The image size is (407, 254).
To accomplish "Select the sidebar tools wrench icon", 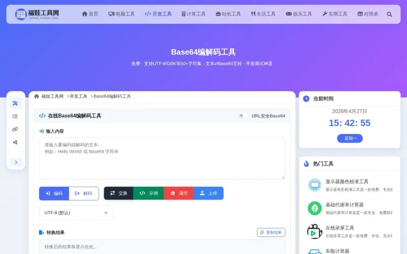I will pyautogui.click(x=15, y=103).
